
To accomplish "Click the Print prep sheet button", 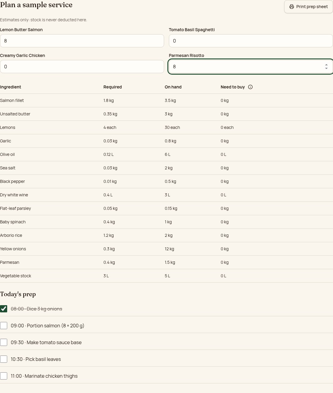I will coord(308,7).
